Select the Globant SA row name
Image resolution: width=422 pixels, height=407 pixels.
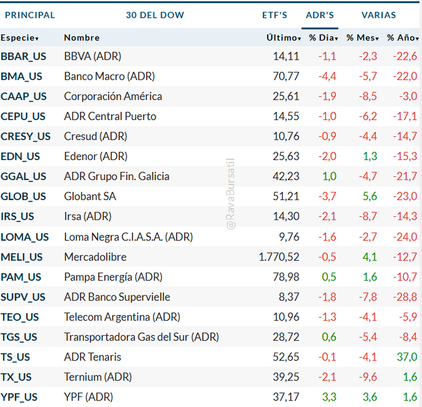(90, 196)
